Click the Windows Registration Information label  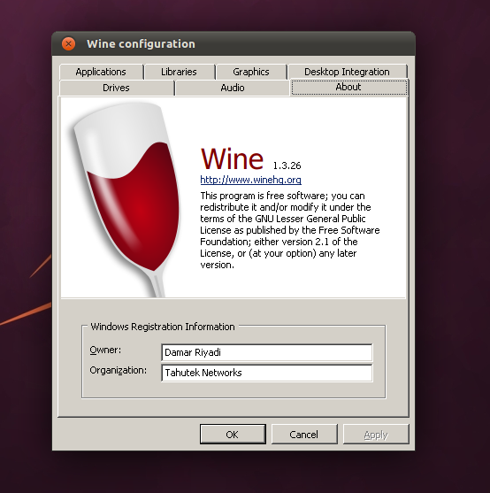(x=163, y=327)
